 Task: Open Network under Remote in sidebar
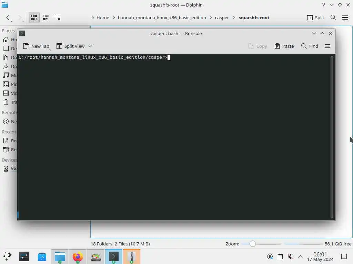point(10,121)
